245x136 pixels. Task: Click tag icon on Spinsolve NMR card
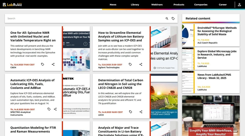[x=43, y=64]
